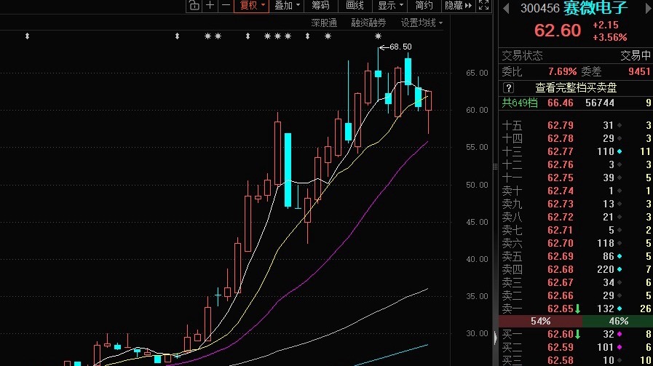Zoom out with the minus icon
This screenshot has height=366, width=653.
tap(226, 5)
